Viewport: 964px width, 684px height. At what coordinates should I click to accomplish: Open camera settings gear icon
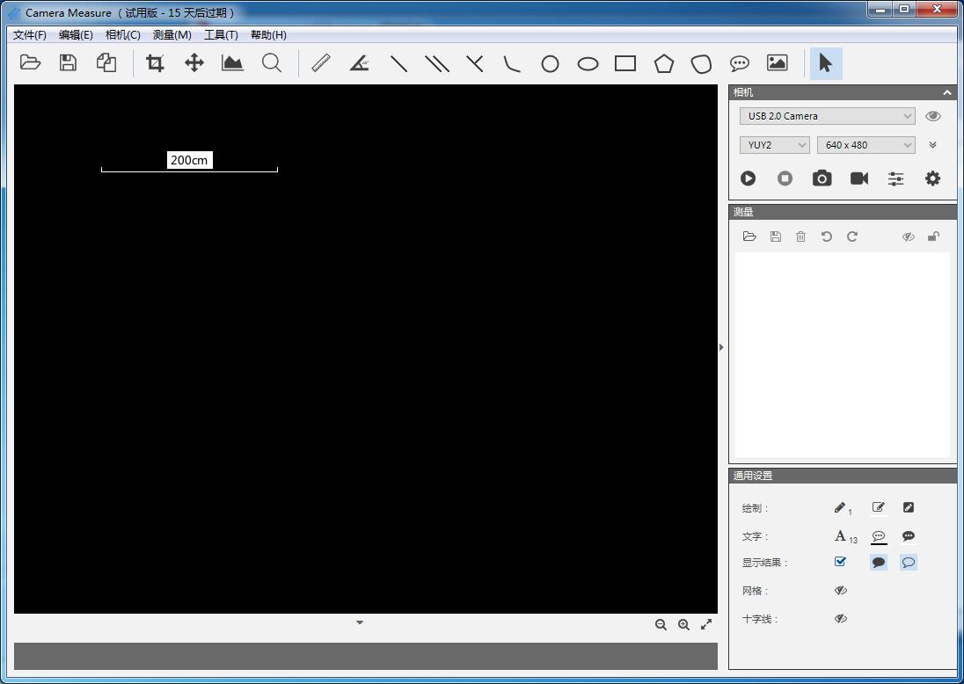(x=932, y=178)
